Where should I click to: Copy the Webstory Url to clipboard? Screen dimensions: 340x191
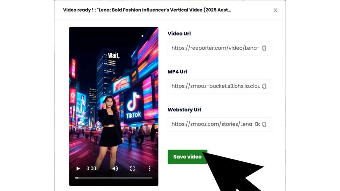pyautogui.click(x=264, y=124)
